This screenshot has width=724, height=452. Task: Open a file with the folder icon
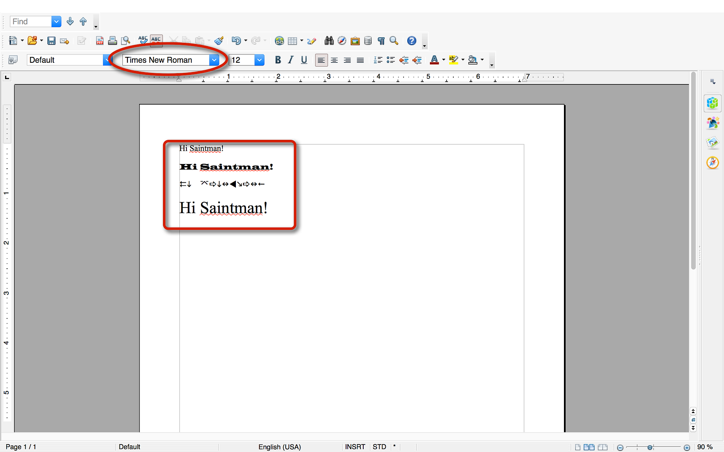(x=32, y=41)
